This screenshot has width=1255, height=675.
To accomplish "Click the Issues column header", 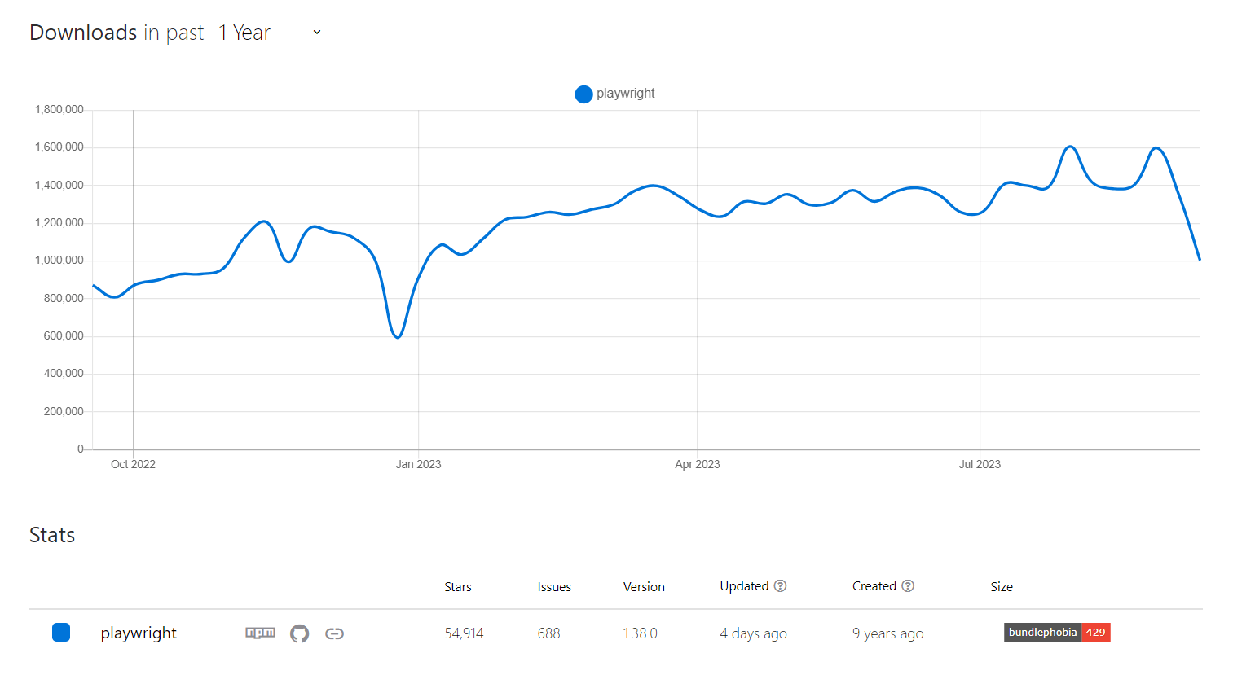I will pyautogui.click(x=554, y=587).
